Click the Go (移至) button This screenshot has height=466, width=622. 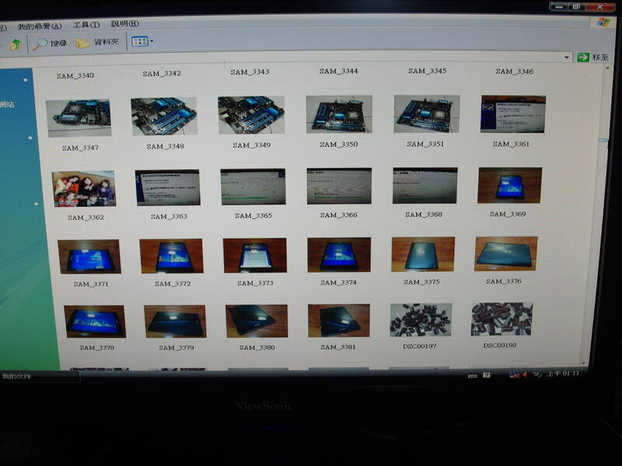coord(592,57)
